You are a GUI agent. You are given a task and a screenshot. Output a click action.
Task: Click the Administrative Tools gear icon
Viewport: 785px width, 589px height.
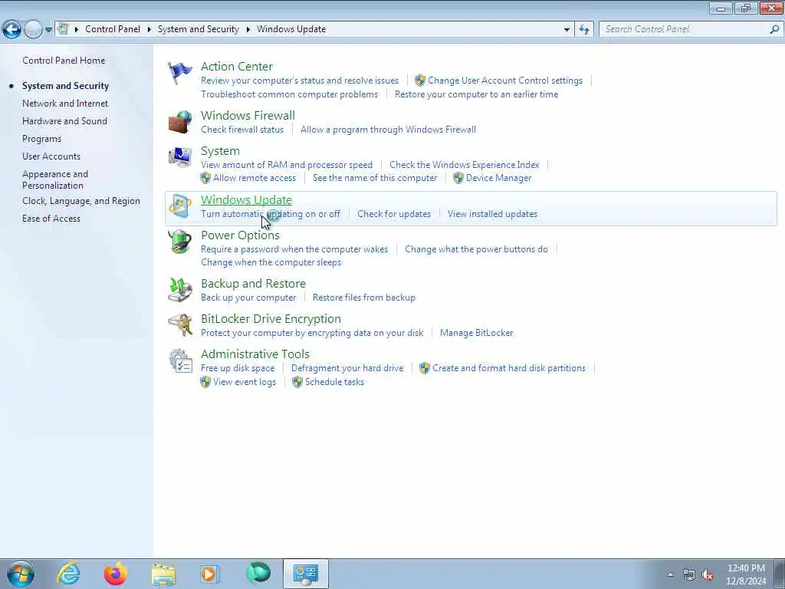pyautogui.click(x=179, y=360)
